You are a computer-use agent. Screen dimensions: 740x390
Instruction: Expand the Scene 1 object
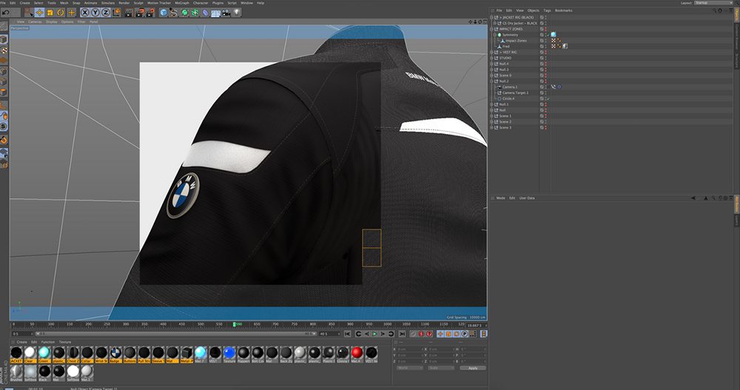[x=492, y=116]
